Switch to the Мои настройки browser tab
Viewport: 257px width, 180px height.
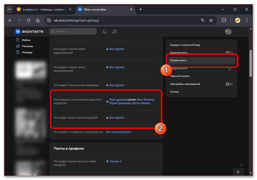tap(106, 9)
